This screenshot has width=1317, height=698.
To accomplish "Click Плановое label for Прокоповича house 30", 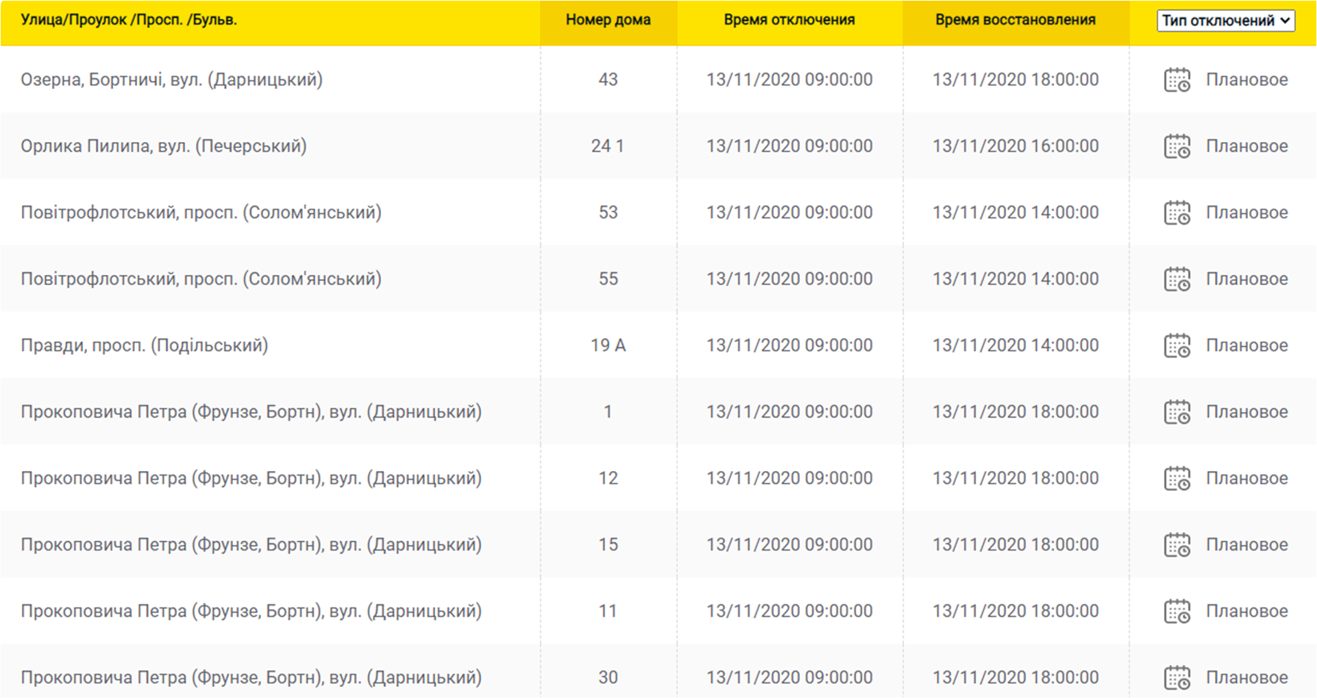I will point(1246,677).
